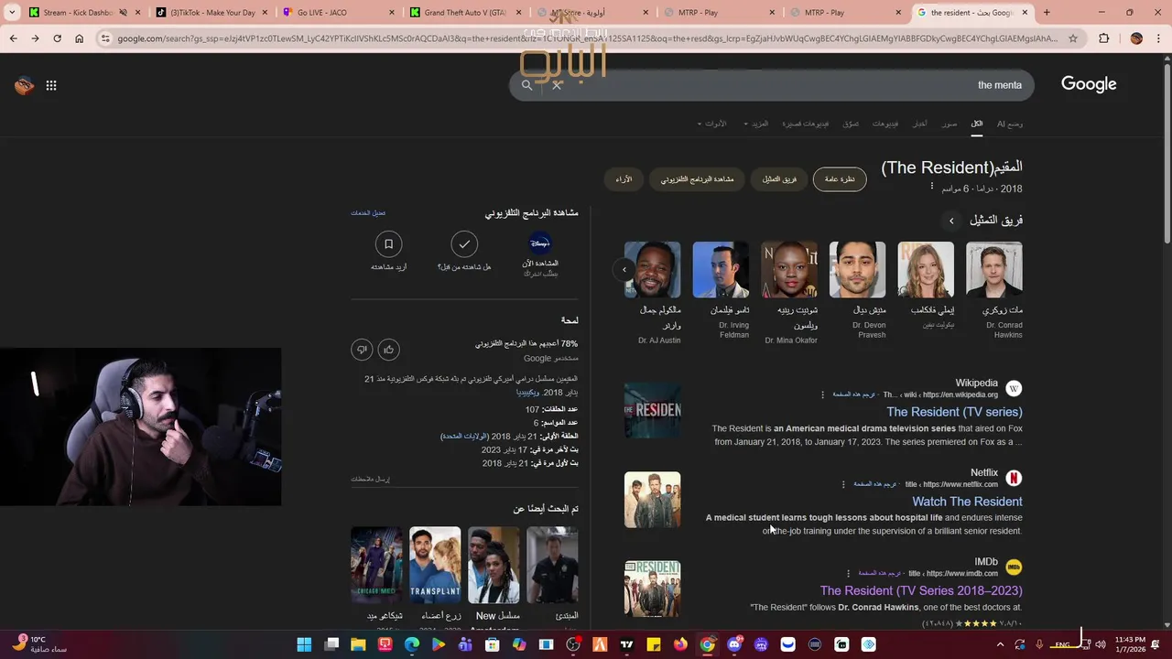
Task: Open a new browser tab with the plus button
Action: 1047,13
